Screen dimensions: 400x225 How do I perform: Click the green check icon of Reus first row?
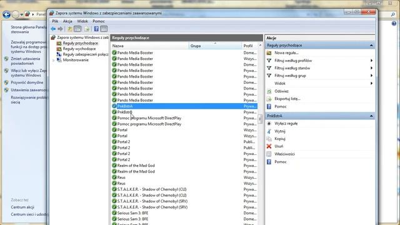coord(114,177)
